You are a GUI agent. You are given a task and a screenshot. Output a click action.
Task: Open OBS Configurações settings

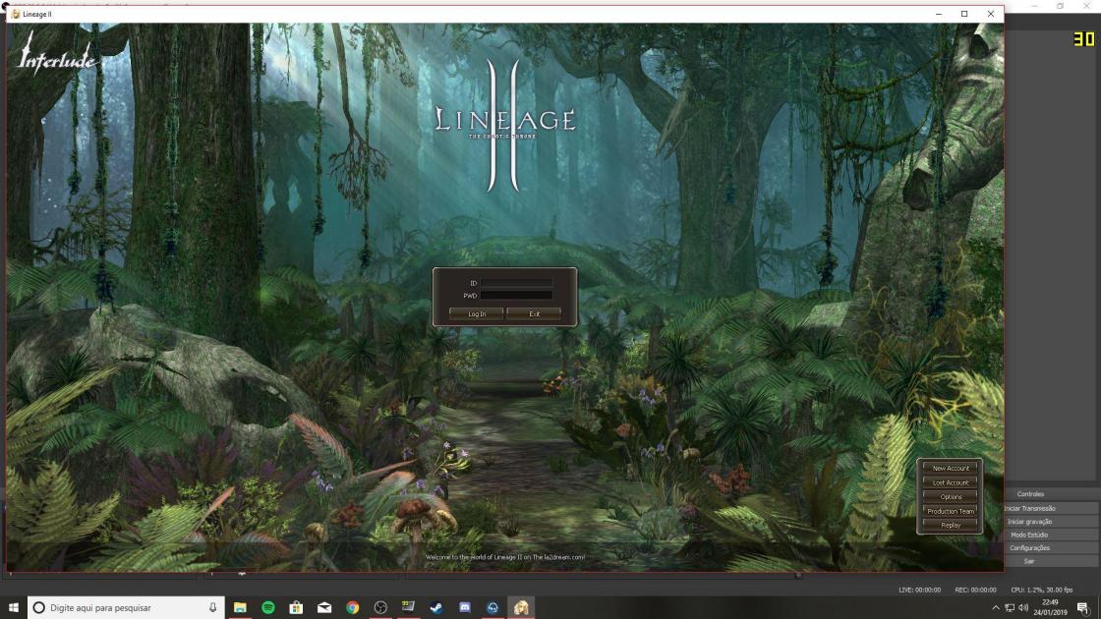coord(1030,547)
